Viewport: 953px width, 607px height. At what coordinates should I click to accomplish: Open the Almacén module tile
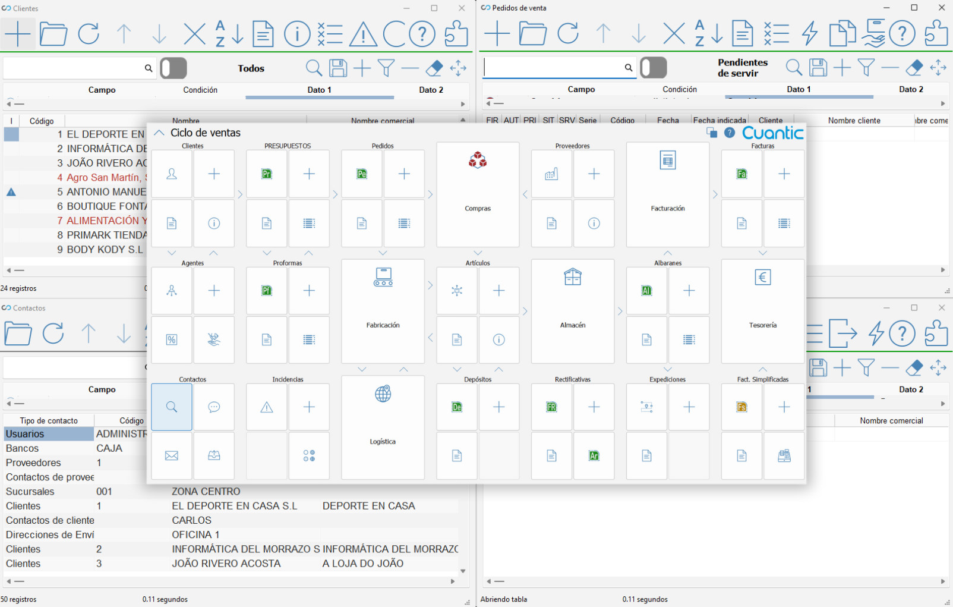(x=573, y=311)
